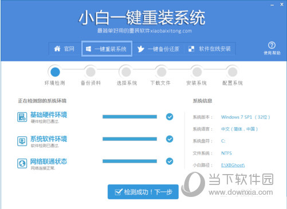This screenshot has height=209, width=287.
Task: Open the 官网 home tab
Action: 65,49
